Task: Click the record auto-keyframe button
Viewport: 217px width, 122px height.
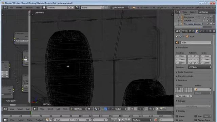Action: point(156,120)
